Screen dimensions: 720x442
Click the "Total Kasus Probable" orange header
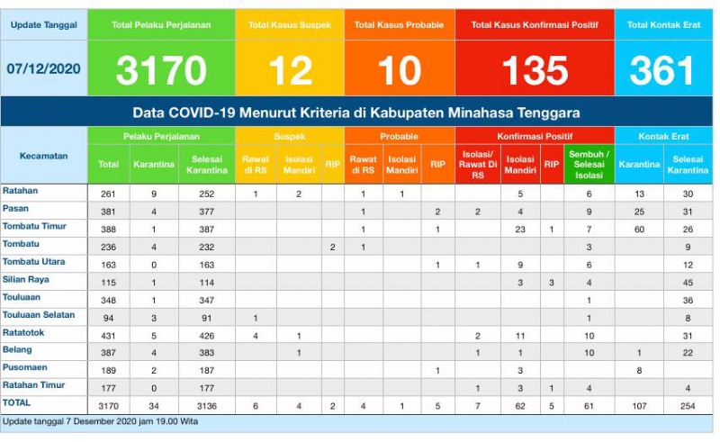click(399, 25)
